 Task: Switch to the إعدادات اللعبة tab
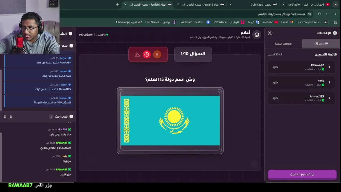click(283, 43)
